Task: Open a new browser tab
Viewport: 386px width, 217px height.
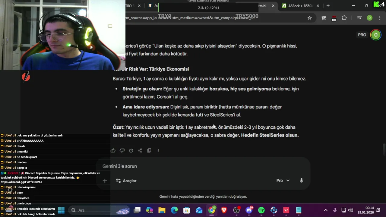Action: click(328, 6)
